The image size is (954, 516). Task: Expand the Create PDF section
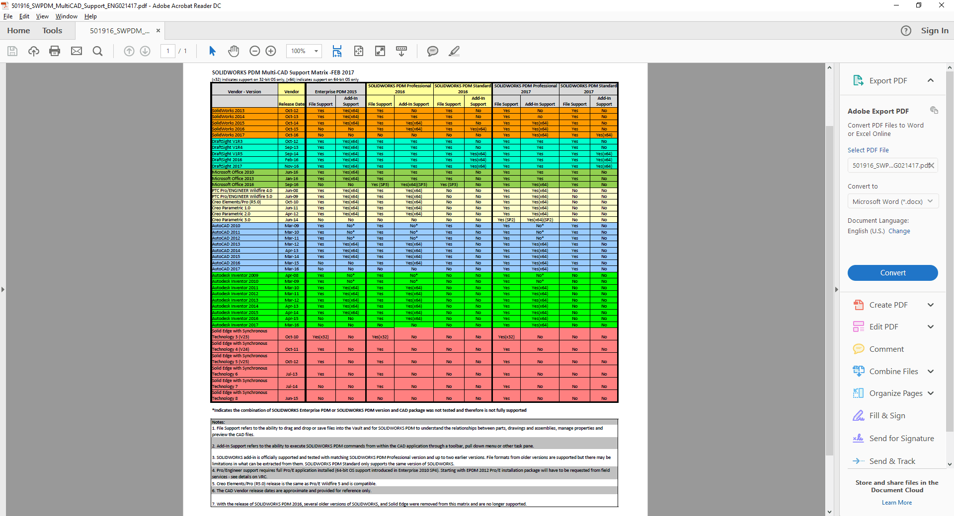coord(931,305)
